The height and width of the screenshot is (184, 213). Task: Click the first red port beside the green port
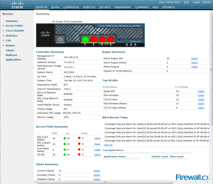94,39
